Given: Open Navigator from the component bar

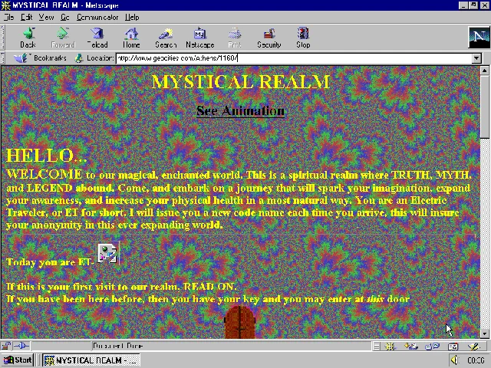Looking at the screenshot, I should tap(390, 346).
